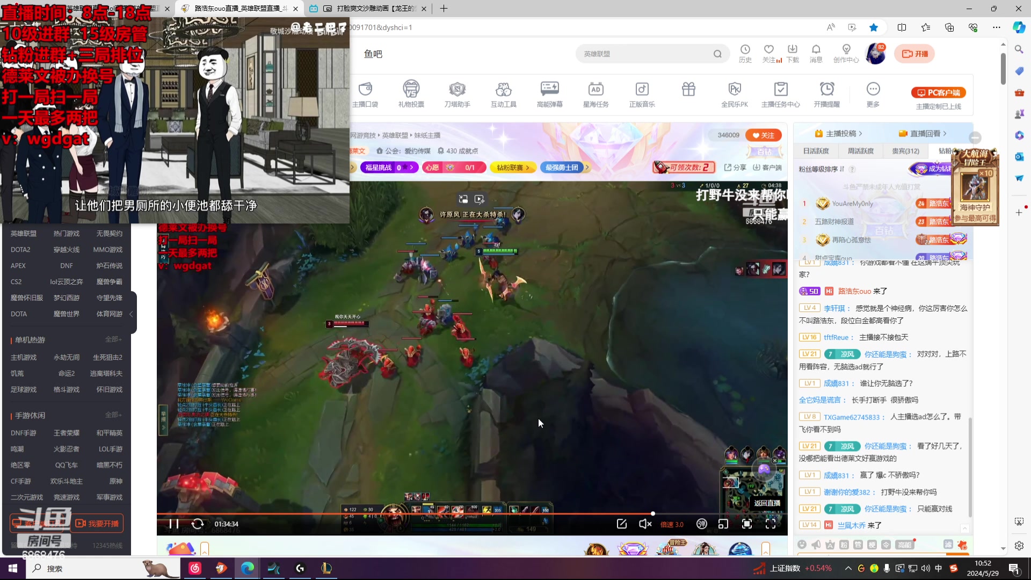
Task: Collapse the left game category sidebar
Action: coord(131,314)
